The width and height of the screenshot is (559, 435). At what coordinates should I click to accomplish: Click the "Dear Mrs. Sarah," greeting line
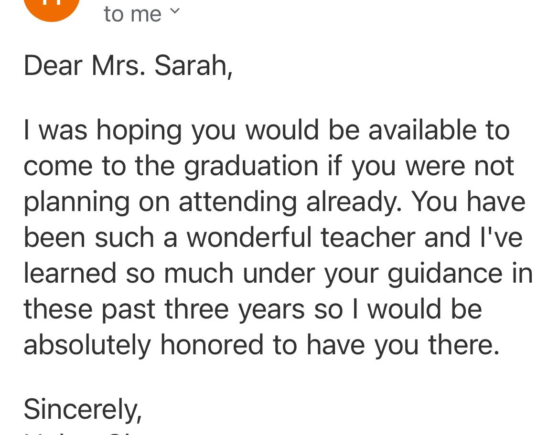point(128,65)
